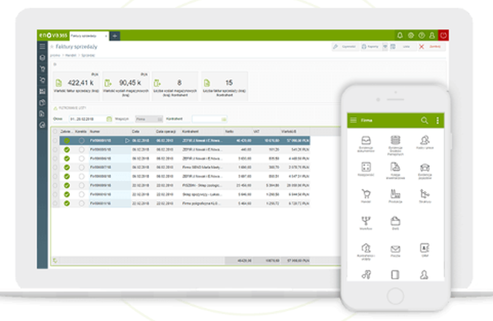Open Ewidencja dokumentów on phone
The height and width of the screenshot is (321, 493).
[366, 144]
